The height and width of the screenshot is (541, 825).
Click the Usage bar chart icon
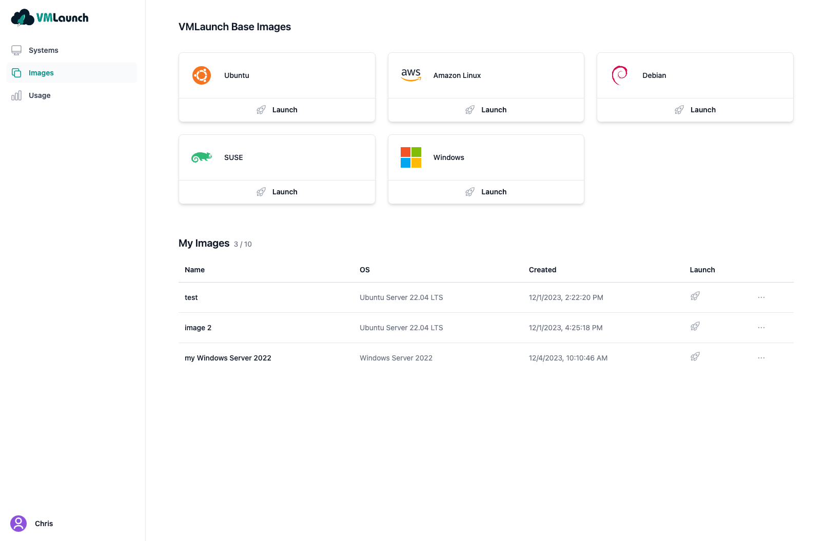click(16, 95)
